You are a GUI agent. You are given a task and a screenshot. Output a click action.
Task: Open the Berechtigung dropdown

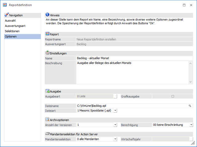191,125
